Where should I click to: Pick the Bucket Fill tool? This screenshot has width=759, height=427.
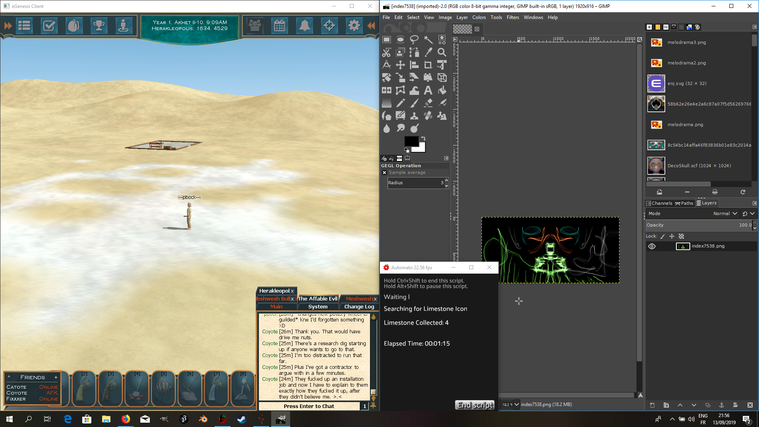coord(442,91)
